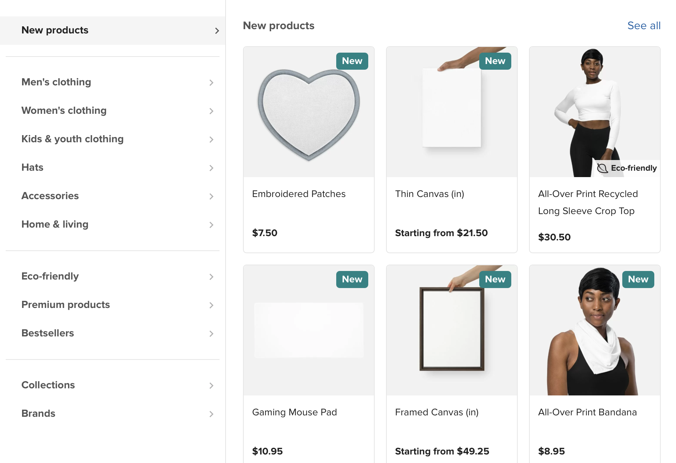Viewport: 676px width, 463px height.
Task: Expand the Brands chevron arrow
Action: [x=211, y=414]
